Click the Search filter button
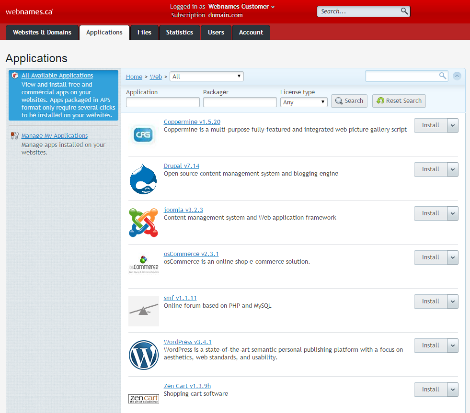 click(349, 101)
